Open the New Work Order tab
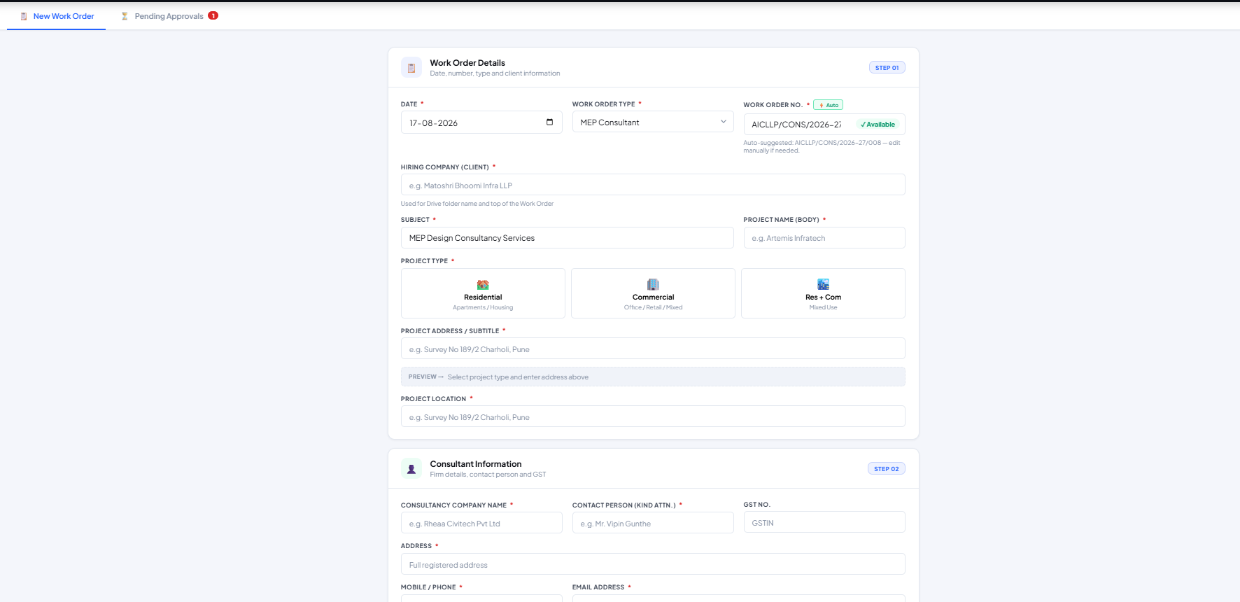 pyautogui.click(x=57, y=16)
